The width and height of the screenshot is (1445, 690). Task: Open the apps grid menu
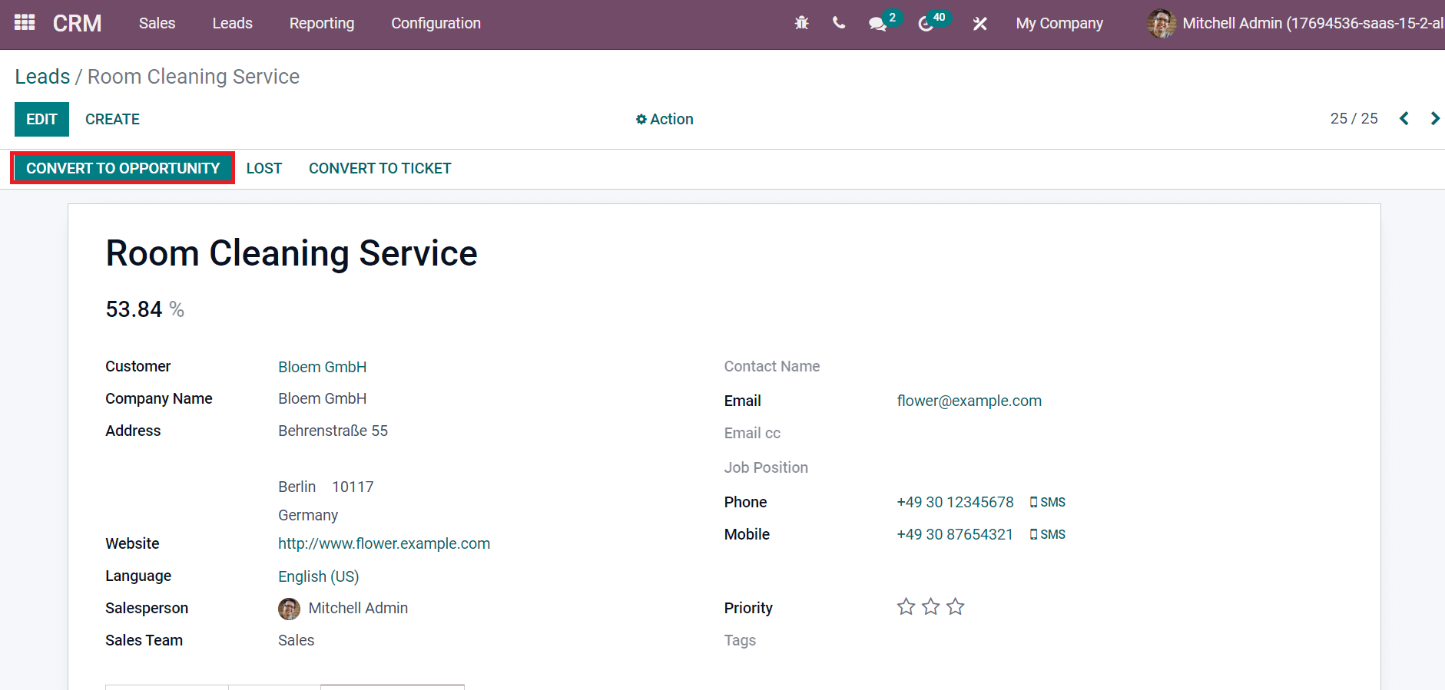pos(25,22)
